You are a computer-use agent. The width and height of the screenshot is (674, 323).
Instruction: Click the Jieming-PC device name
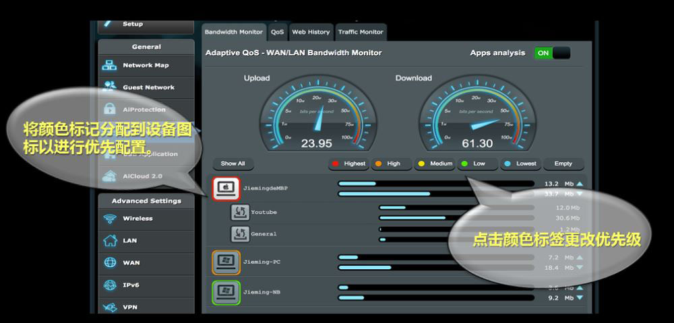coord(262,262)
